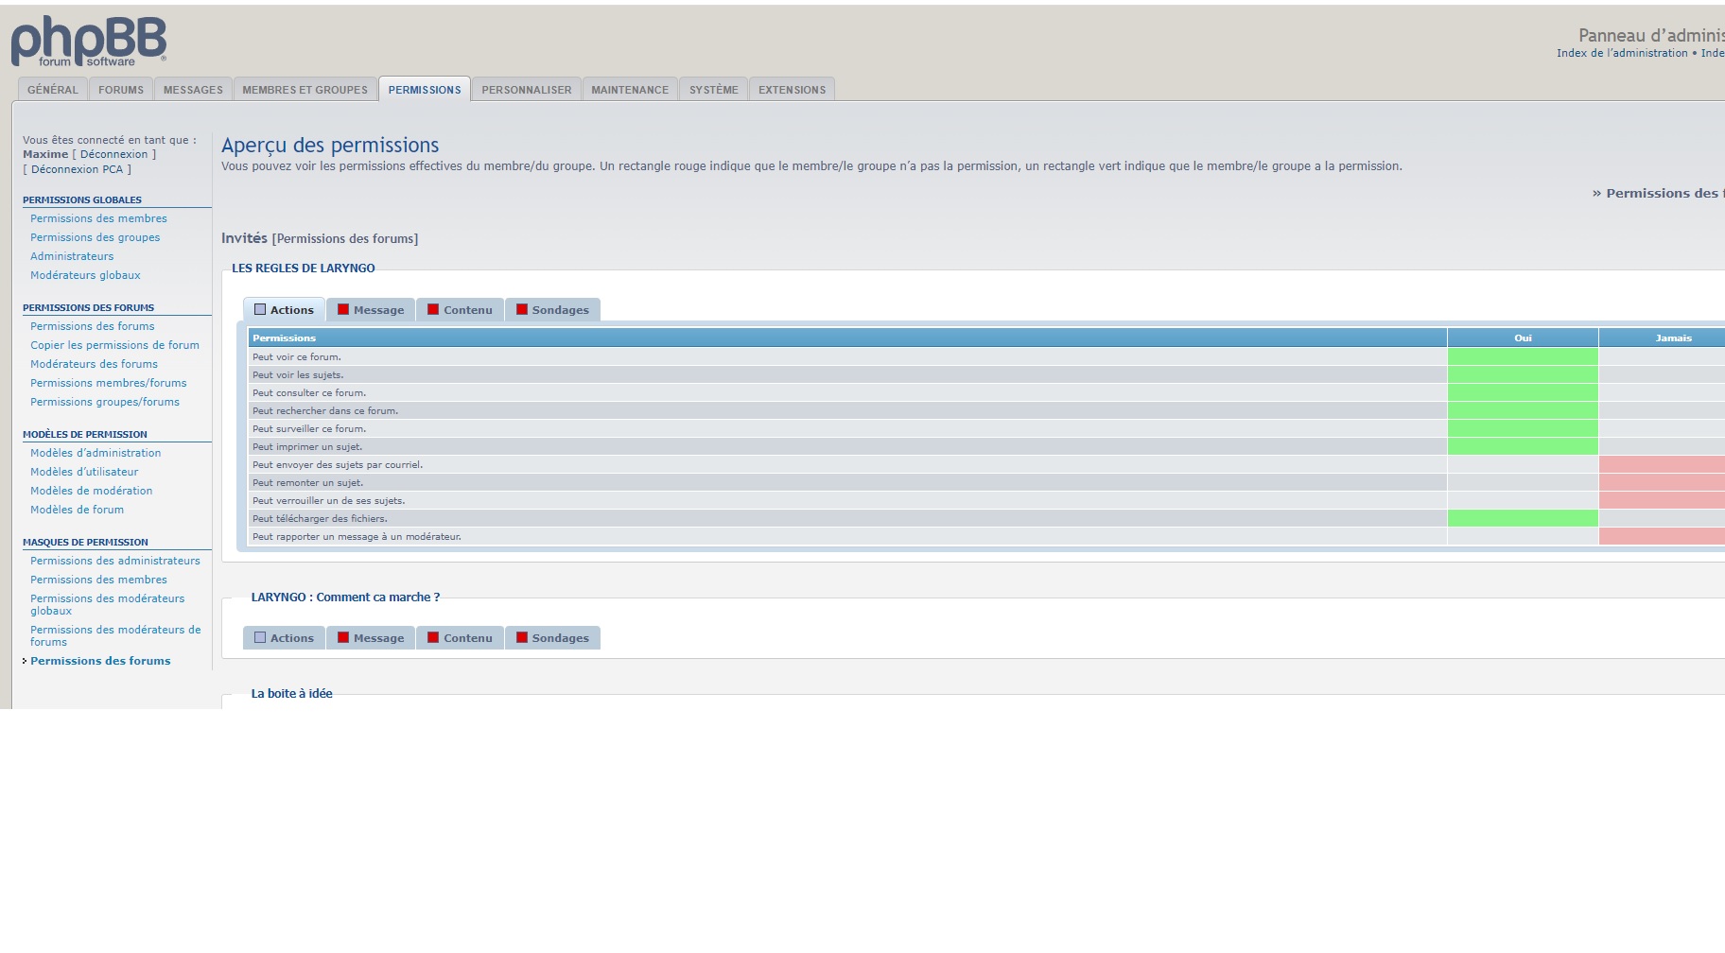Click the red Jamais cell for Peut remonter un sujet
Image resolution: width=1725 pixels, height=953 pixels.
pyautogui.click(x=1662, y=482)
